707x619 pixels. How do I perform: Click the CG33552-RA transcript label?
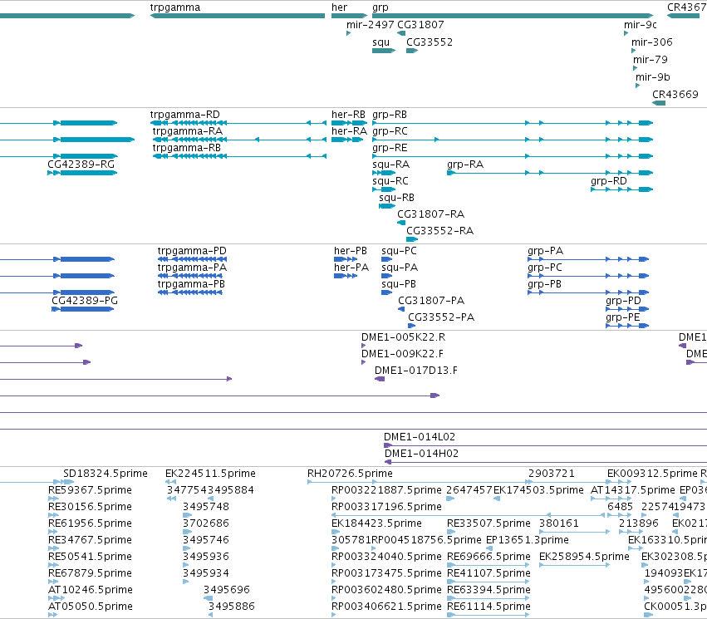tap(439, 231)
